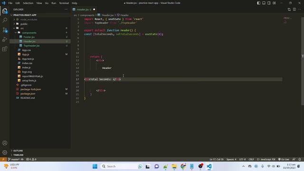Open the customize layout icon

point(274,3)
